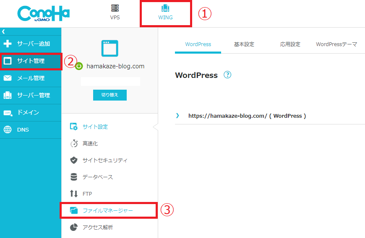
Task: Click the stopwatch icon for 高速化
Action: pyautogui.click(x=74, y=144)
